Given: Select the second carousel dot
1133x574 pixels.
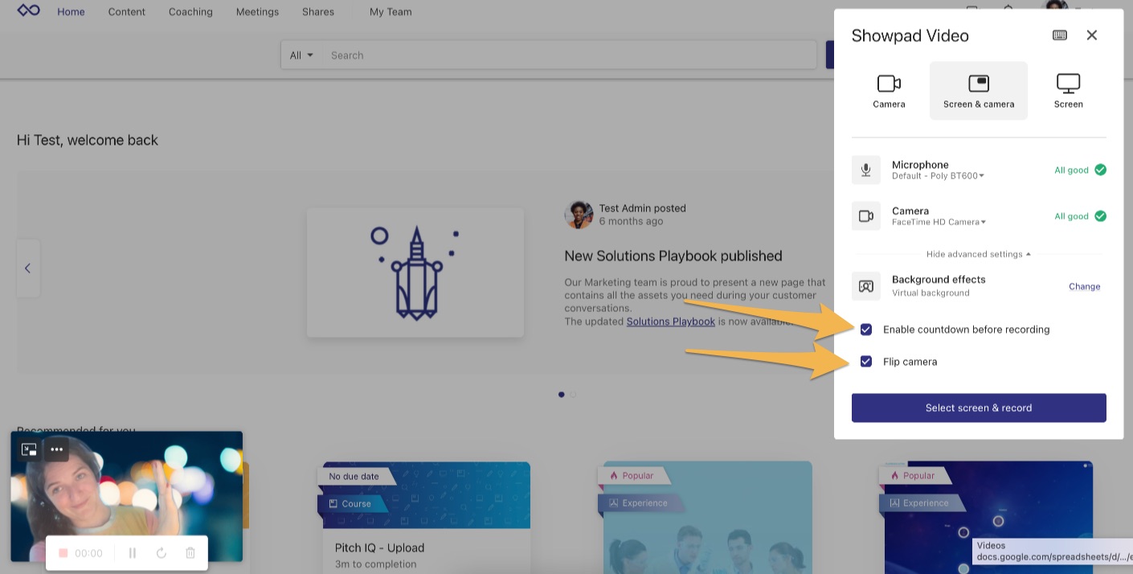Looking at the screenshot, I should point(573,395).
